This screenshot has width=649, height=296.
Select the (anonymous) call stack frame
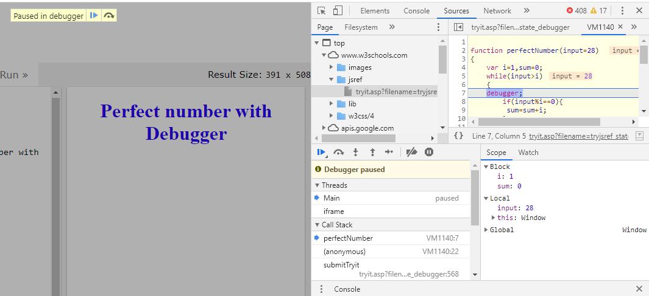391,252
